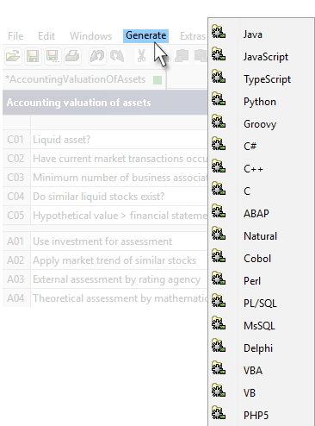Click the Print toolbar icon
The height and width of the screenshot is (426, 315).
pos(72,56)
